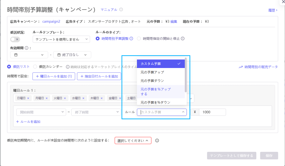
Task: Choose 元の予算ダウン option
Action: tap(161, 81)
